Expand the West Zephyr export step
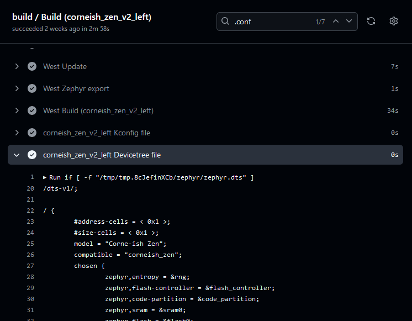 click(17, 88)
